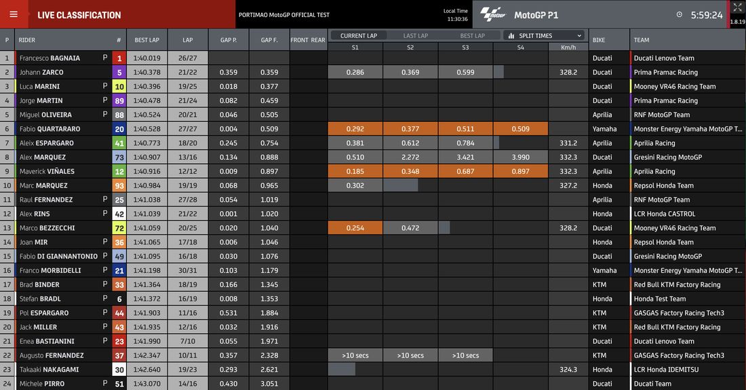This screenshot has width=746, height=390.
Task: Click the Team column header
Action: click(642, 40)
